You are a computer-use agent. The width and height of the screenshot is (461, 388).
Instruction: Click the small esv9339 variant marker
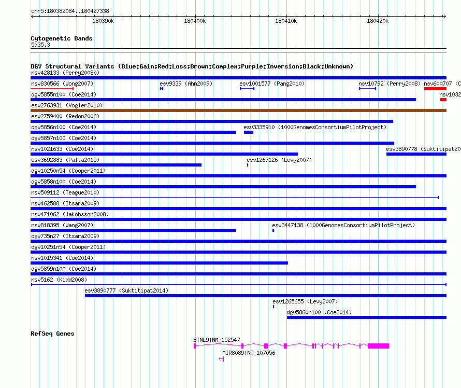[162, 89]
